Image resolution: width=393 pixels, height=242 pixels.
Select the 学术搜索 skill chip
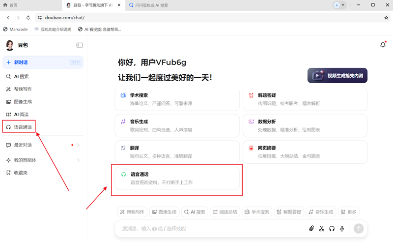tap(257, 212)
